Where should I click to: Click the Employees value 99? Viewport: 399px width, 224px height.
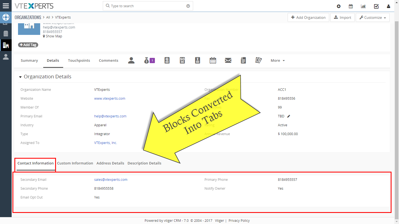(x=280, y=107)
